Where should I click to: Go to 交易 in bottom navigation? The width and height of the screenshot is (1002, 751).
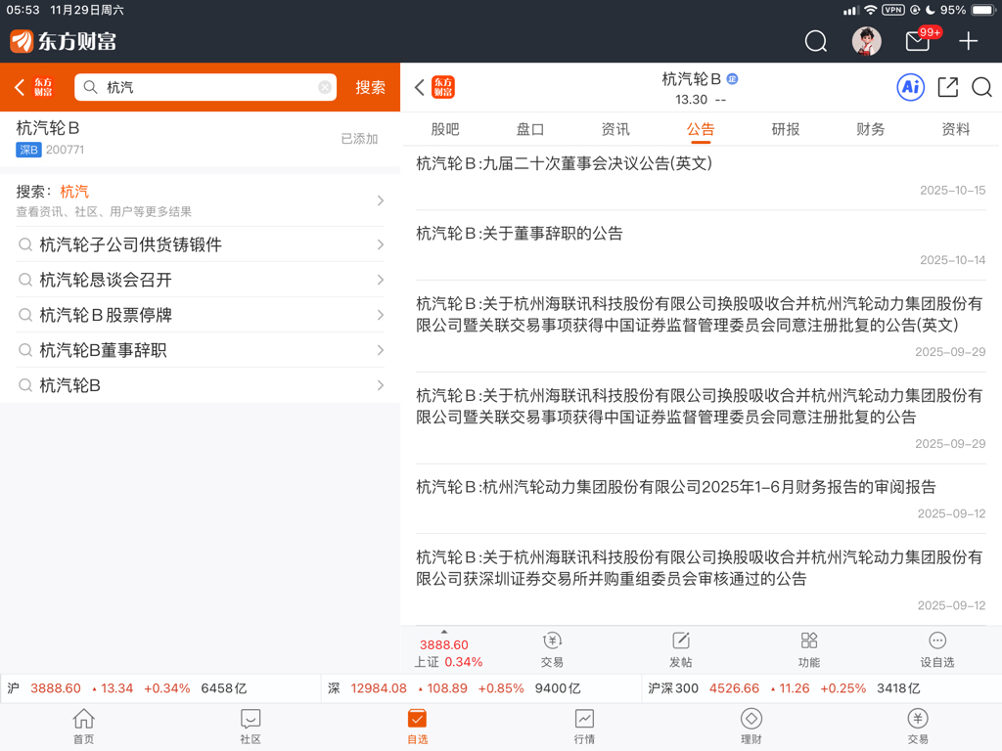[918, 727]
